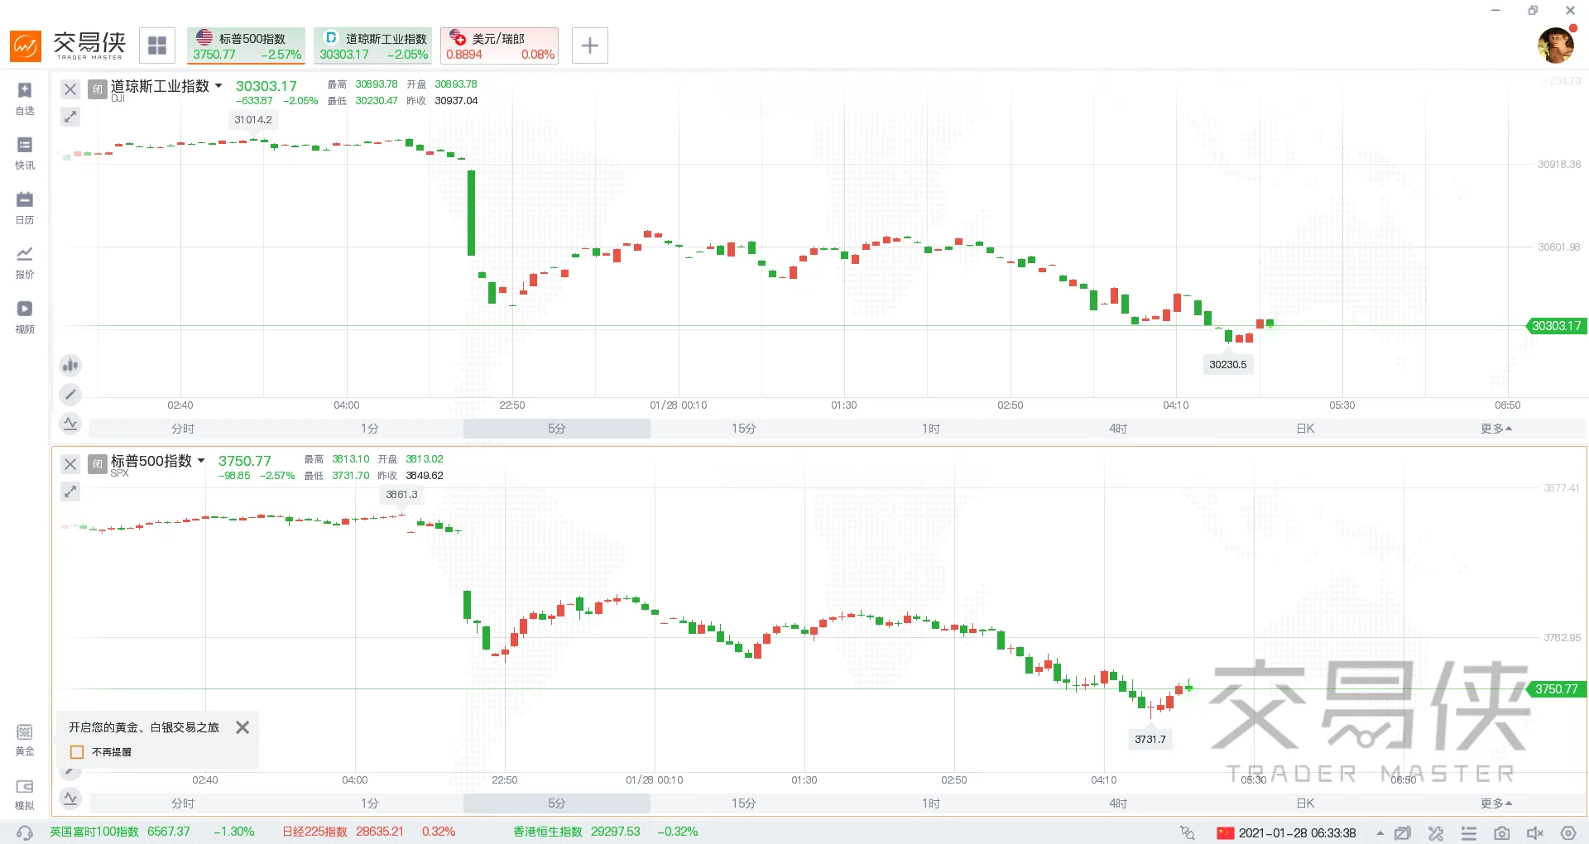Click the network connection status icon
This screenshot has width=1589, height=844.
(x=1188, y=832)
